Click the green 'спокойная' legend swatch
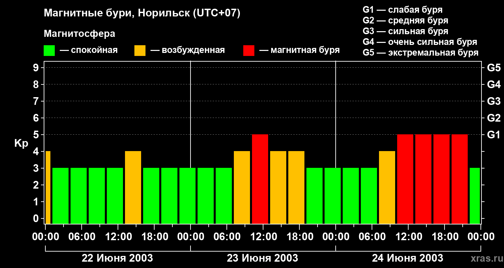 pos(49,51)
